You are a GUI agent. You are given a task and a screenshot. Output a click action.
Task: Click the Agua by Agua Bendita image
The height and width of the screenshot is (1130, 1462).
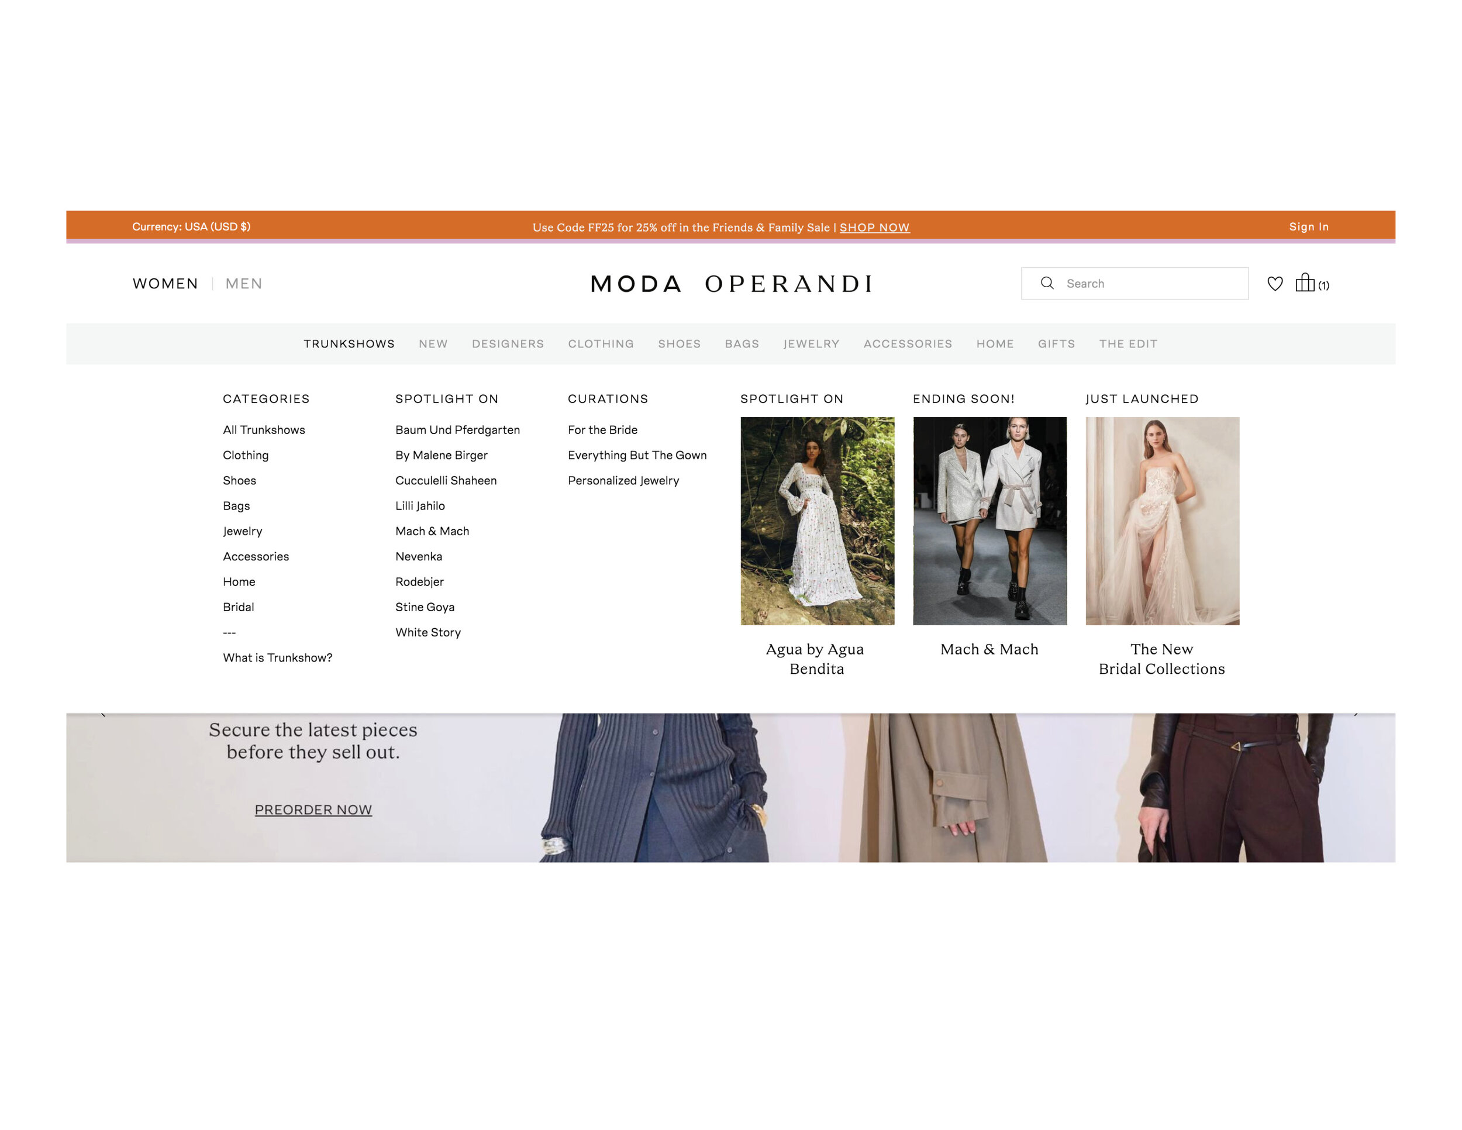pos(818,521)
